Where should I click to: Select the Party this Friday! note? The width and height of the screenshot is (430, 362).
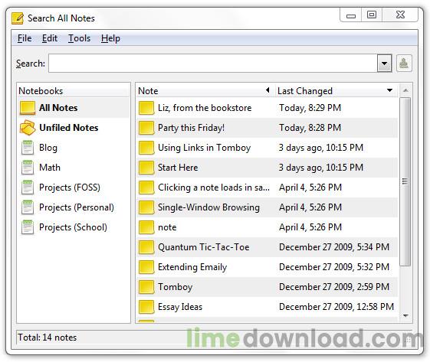pyautogui.click(x=267, y=128)
